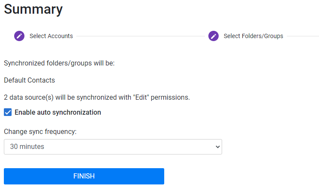Click the connector line after Select Folders/Groups
The image size is (319, 193).
303,36
